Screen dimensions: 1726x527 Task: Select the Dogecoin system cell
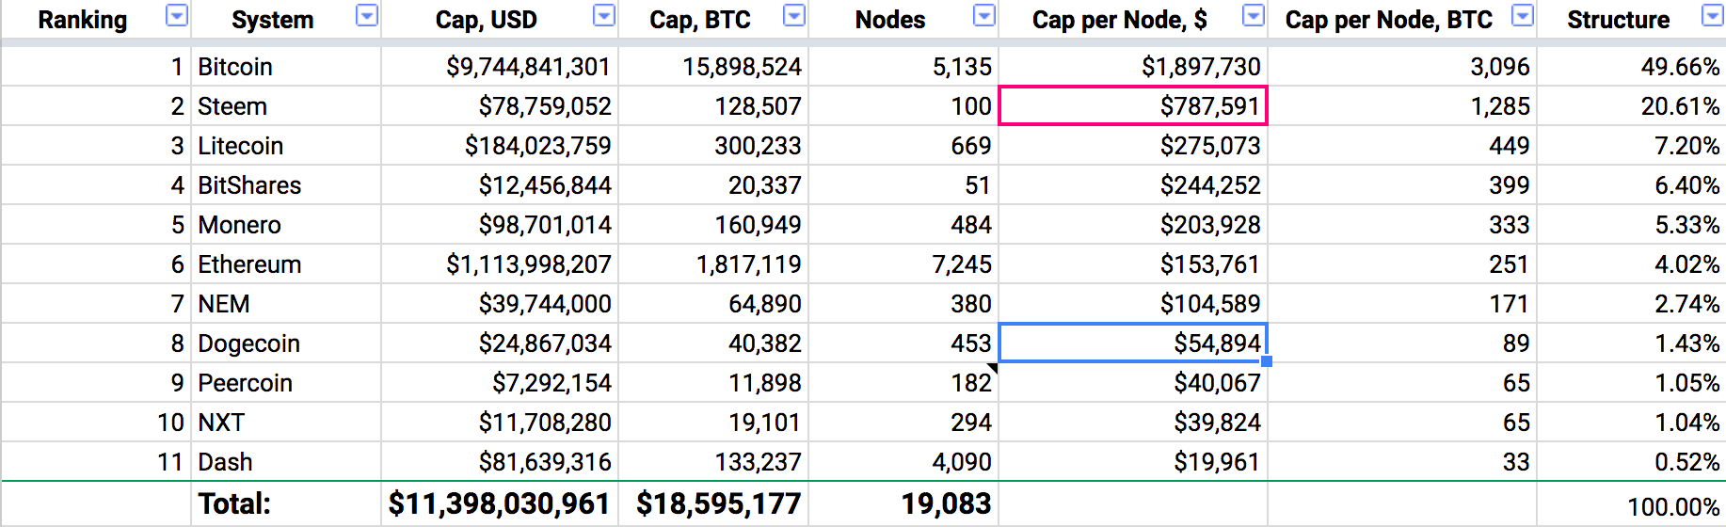point(286,343)
